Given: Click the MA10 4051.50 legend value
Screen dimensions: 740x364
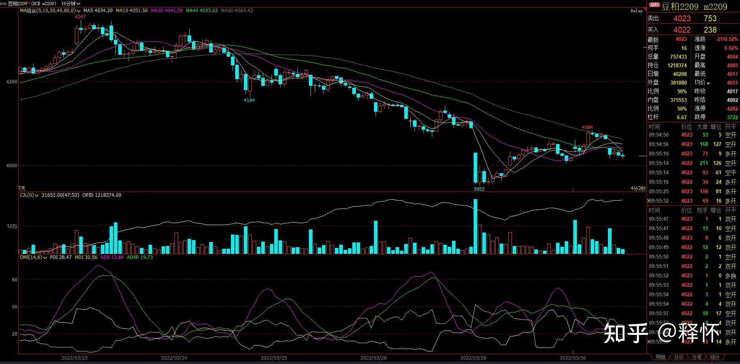Looking at the screenshot, I should 132,11.
